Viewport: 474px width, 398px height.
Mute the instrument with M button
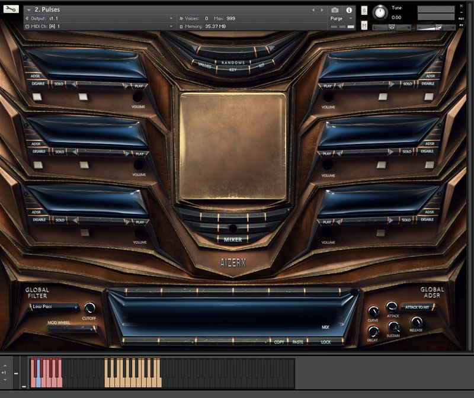point(364,25)
